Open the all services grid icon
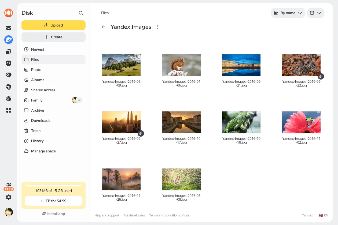 9,110
